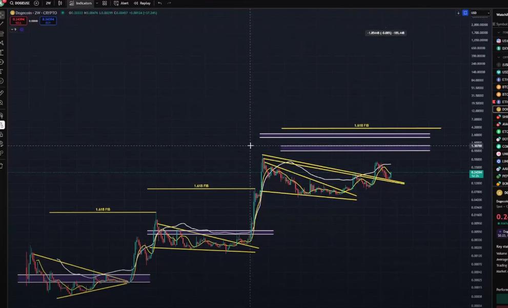The height and width of the screenshot is (308, 508).
Task: Open the layout grid templates icon
Action: 105,3
